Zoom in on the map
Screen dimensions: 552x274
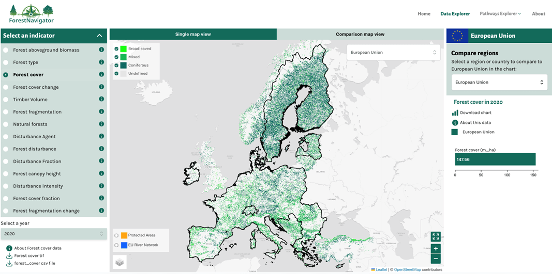436,248
